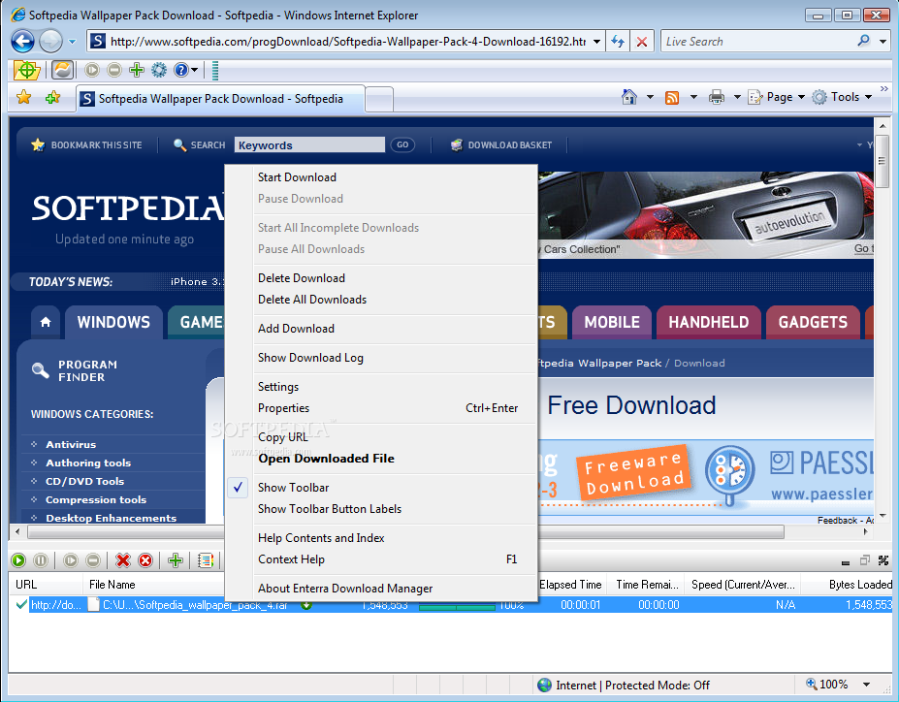Click the Add to Favorites star-plus icon
This screenshot has height=702, width=899.
coord(52,97)
